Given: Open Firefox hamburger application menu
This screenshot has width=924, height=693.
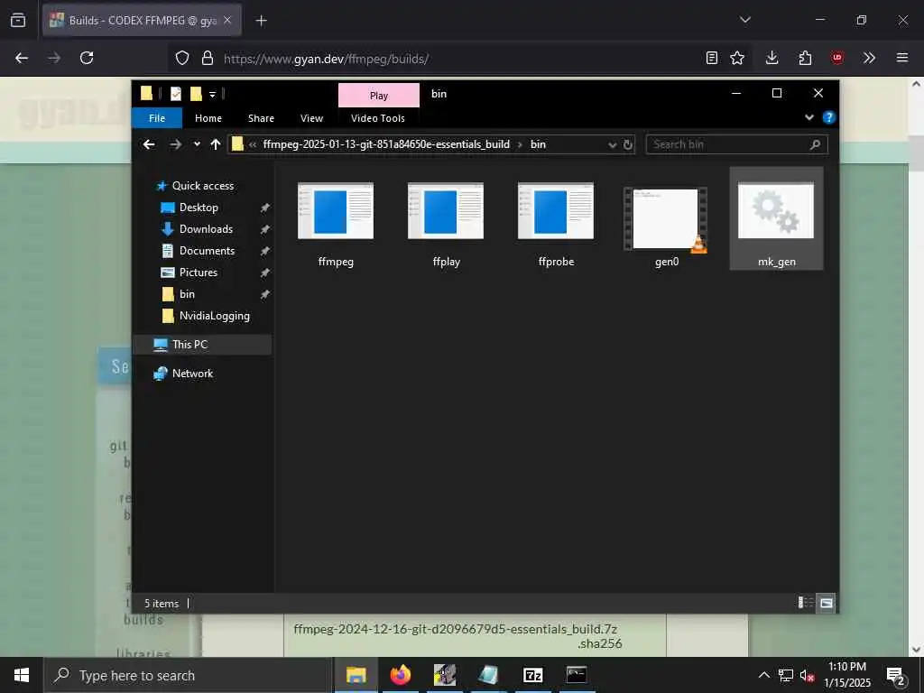Looking at the screenshot, I should [x=902, y=58].
